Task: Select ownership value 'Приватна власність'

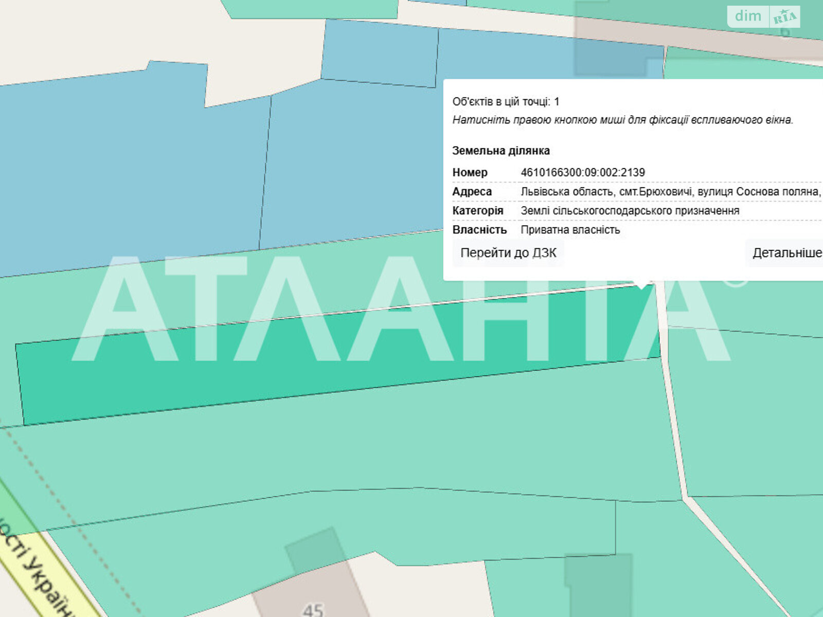Action: pyautogui.click(x=570, y=230)
